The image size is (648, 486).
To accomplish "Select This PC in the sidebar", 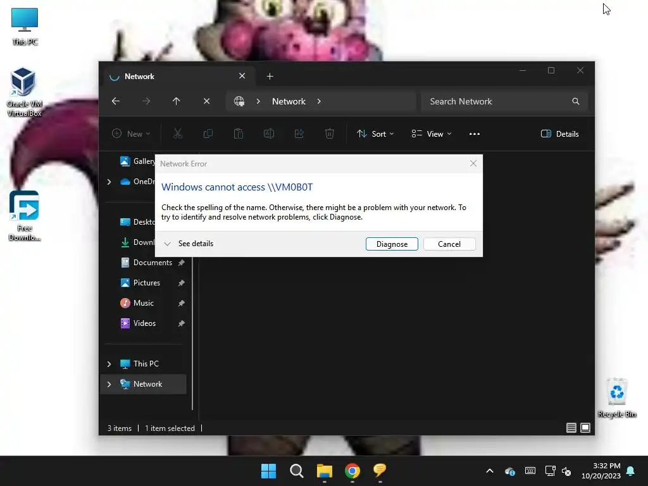I will tap(139, 364).
